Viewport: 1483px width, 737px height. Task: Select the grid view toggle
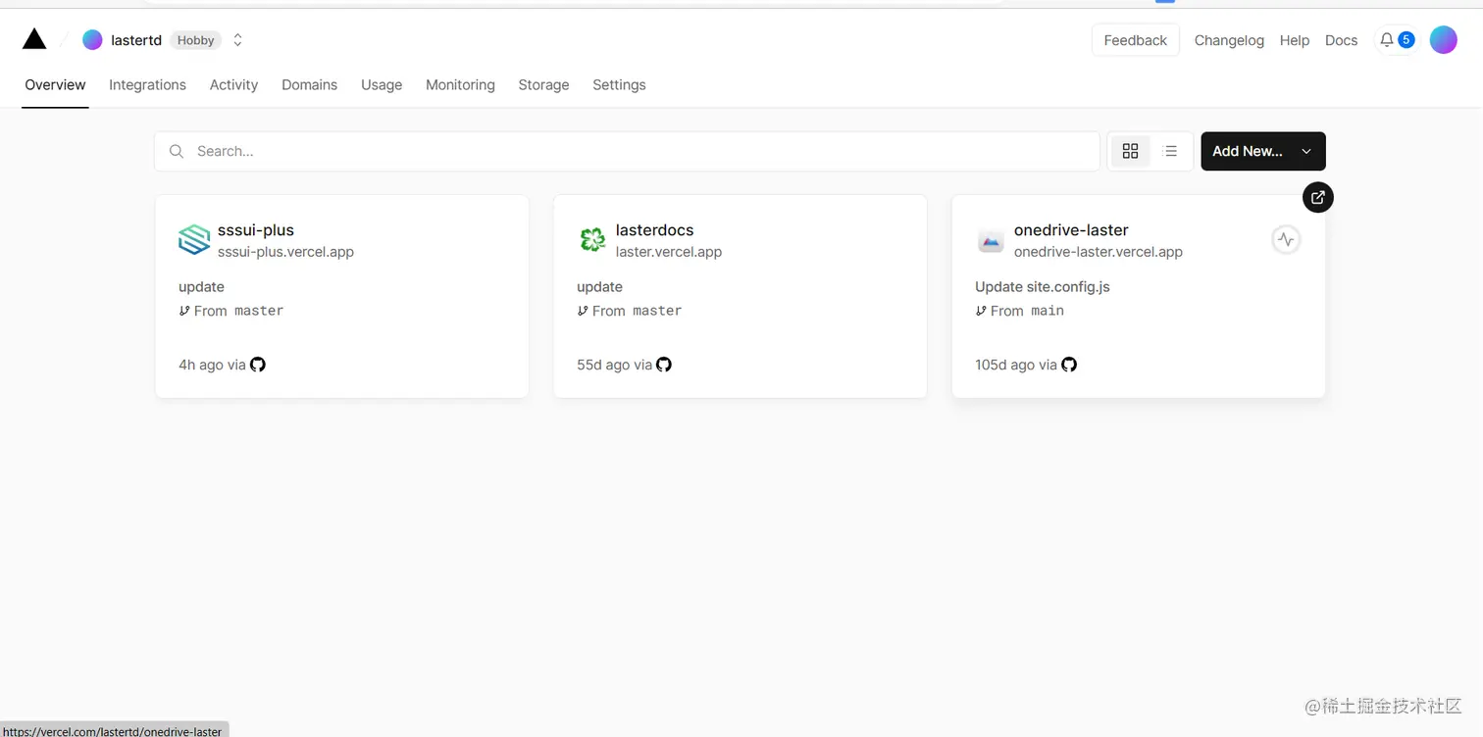1130,151
